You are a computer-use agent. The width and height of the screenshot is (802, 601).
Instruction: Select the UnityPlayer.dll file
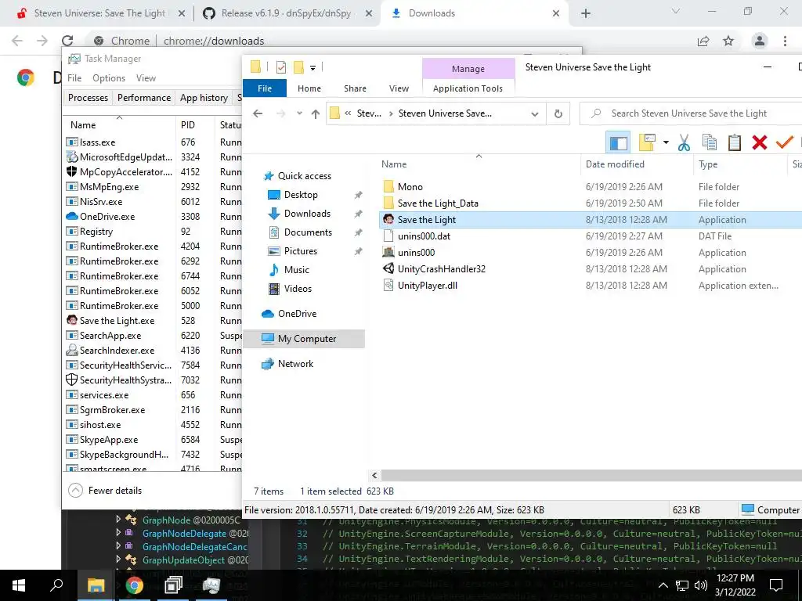[428, 286]
